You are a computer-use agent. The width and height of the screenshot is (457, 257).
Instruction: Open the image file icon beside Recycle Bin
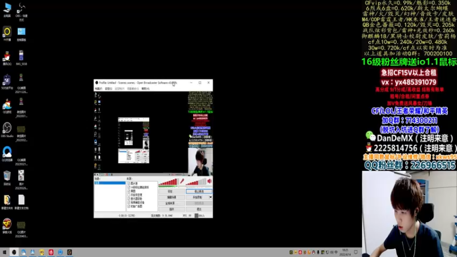[x=21, y=180]
